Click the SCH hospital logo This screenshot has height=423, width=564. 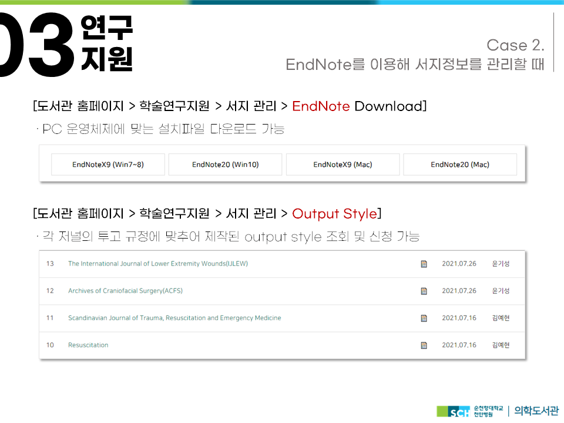[x=453, y=411]
